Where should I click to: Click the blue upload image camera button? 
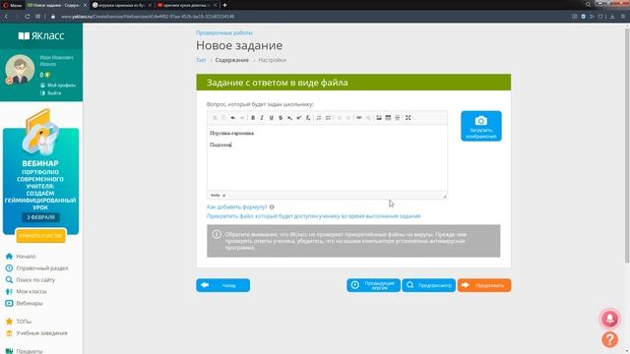tap(481, 126)
